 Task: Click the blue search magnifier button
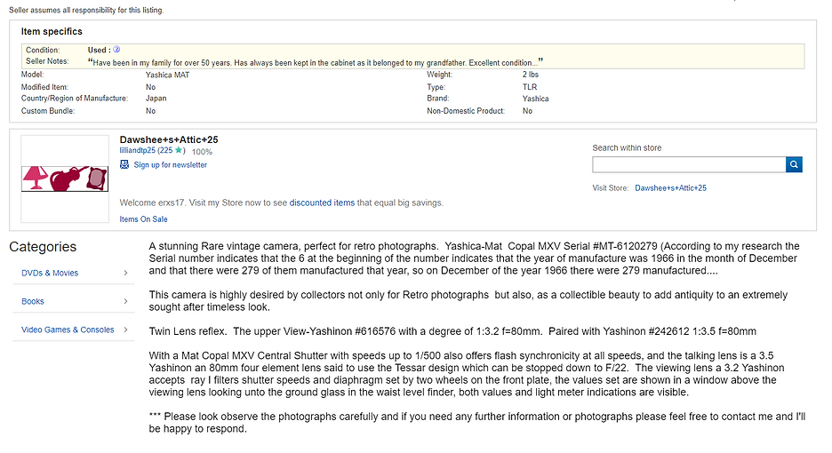point(794,164)
